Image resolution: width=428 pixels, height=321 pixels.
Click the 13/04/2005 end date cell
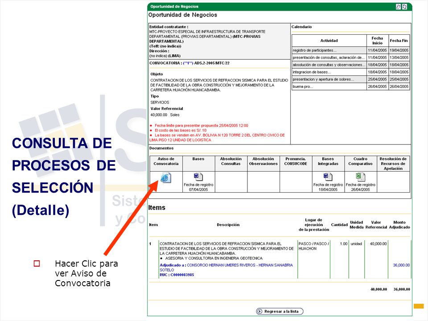pos(399,58)
